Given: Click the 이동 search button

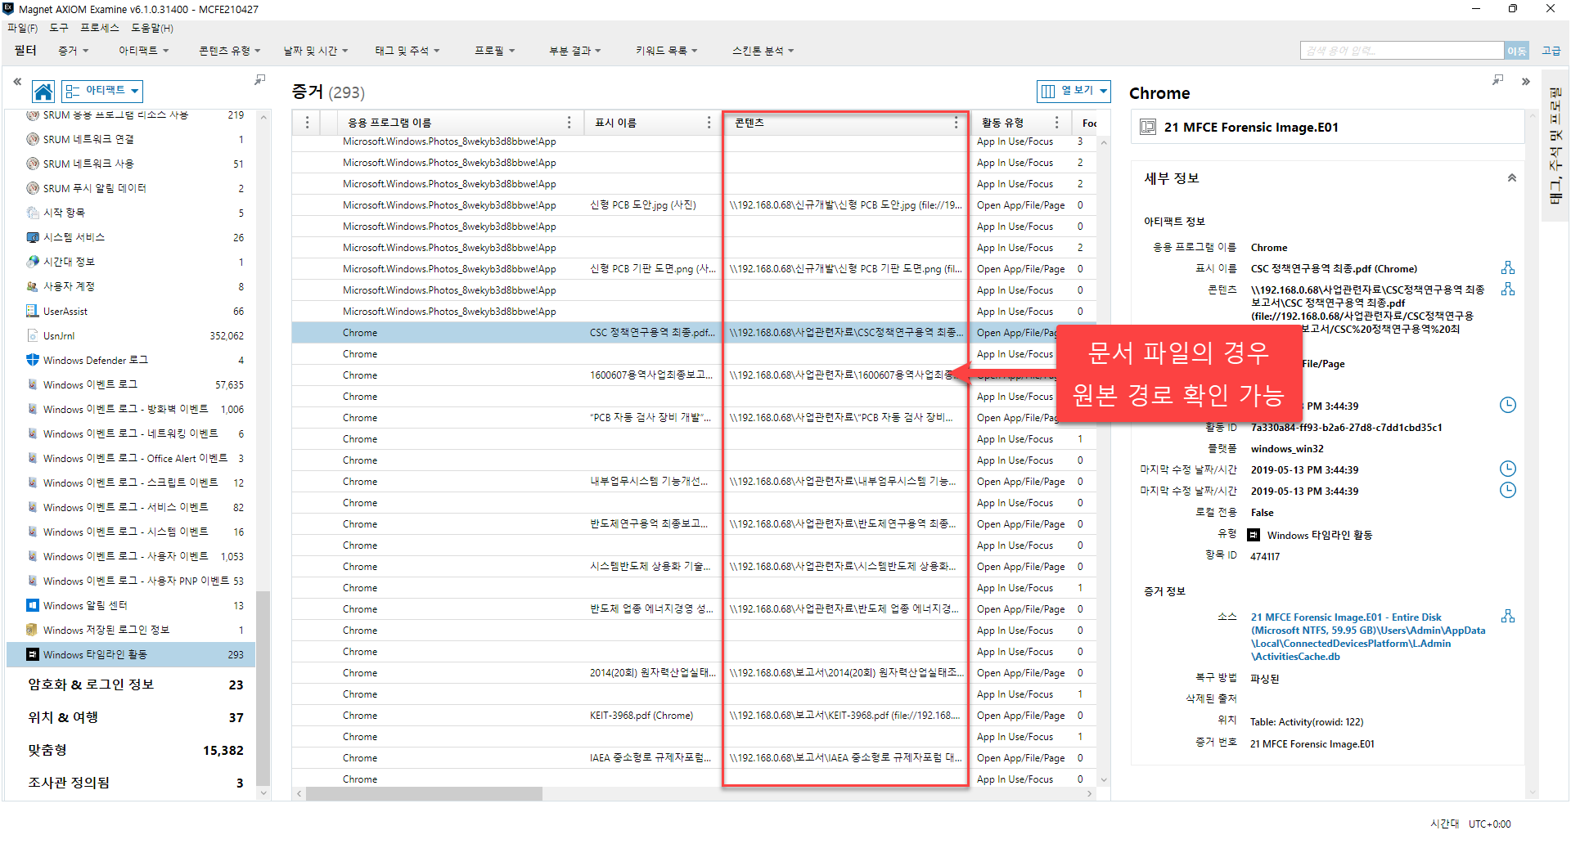Looking at the screenshot, I should tap(1516, 51).
